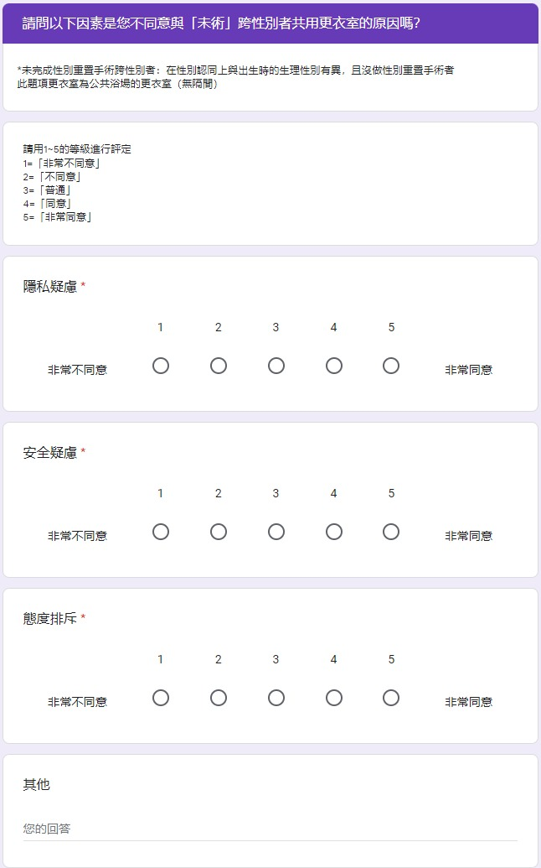Mark rating 4 for 態度排斥
Screen dimensions: 541x868
point(334,698)
